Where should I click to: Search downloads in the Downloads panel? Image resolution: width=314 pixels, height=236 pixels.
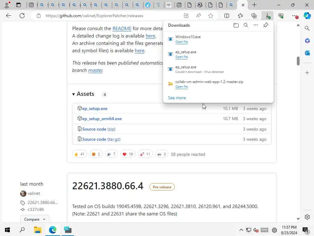(x=246, y=25)
